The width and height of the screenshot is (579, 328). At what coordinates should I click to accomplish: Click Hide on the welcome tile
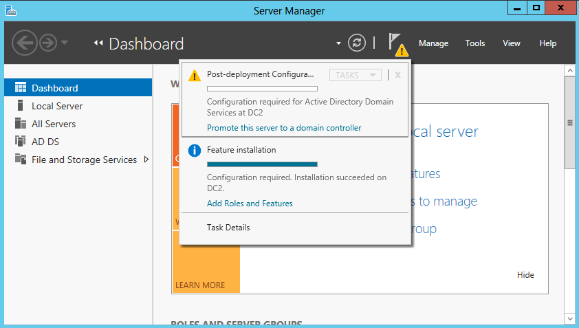click(525, 275)
